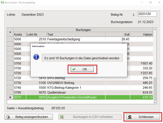Click the Haben value 834.55
Image resolution: width=163 pixels, height=123 pixels.
click(x=147, y=93)
